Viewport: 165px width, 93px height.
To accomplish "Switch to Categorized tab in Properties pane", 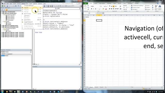I will [x=9, y=54].
